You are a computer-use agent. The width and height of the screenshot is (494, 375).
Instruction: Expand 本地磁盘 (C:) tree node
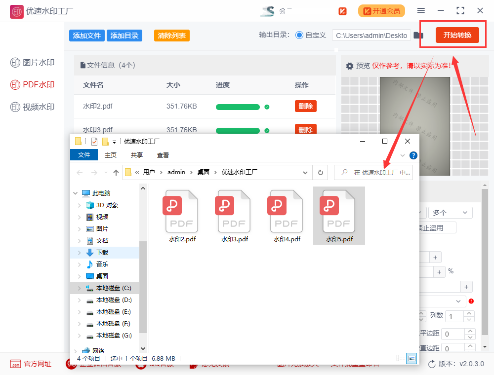tap(80, 288)
